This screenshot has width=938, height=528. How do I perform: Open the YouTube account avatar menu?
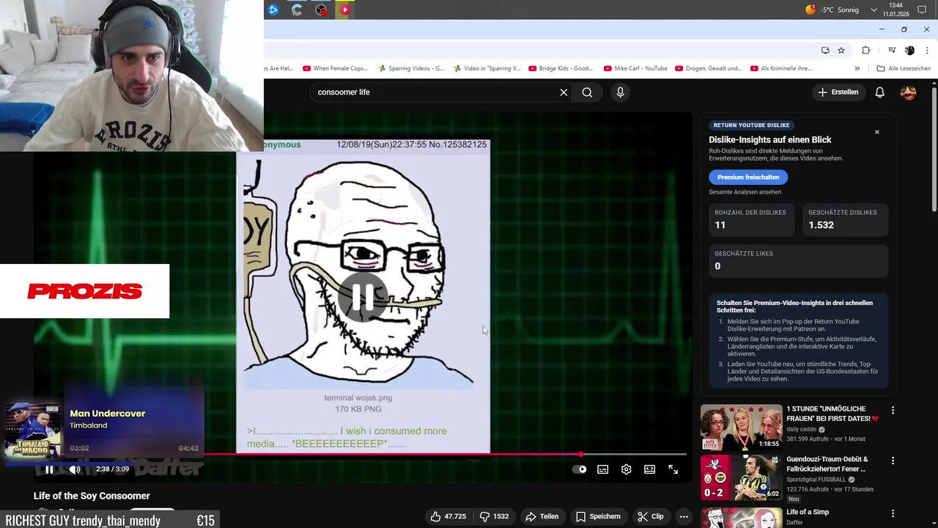[x=908, y=92]
